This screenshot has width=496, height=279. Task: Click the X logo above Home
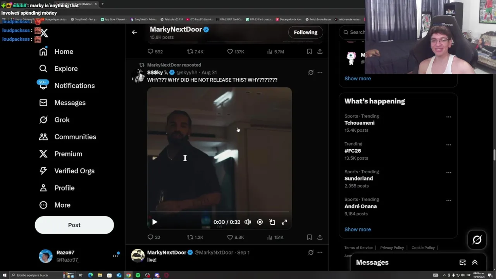[x=44, y=33]
